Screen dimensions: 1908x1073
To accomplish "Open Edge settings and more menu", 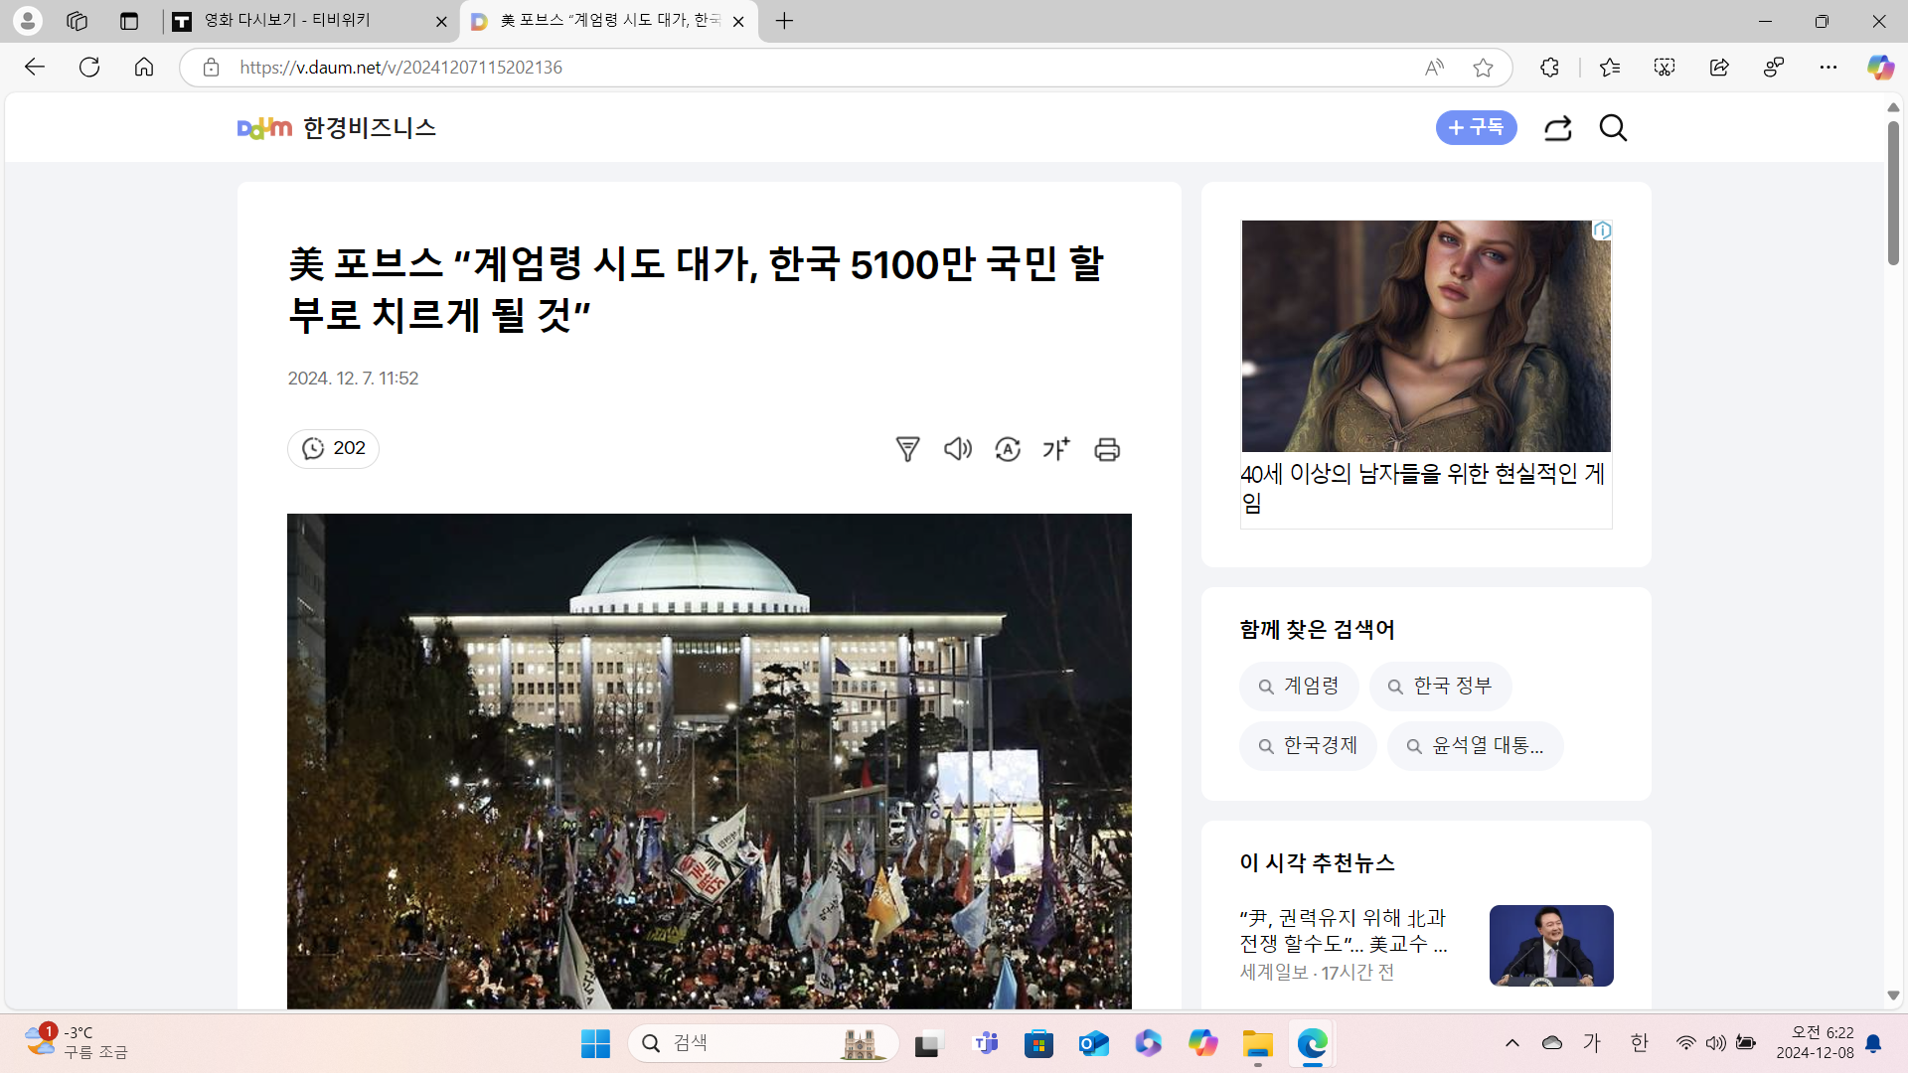I will pos(1828,68).
